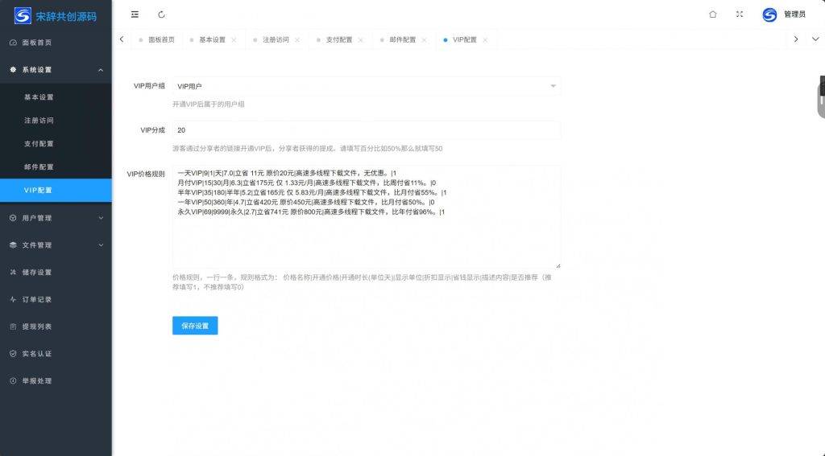The height and width of the screenshot is (456, 825).
Task: Switch to the 注册访问 tab
Action: [x=276, y=40]
